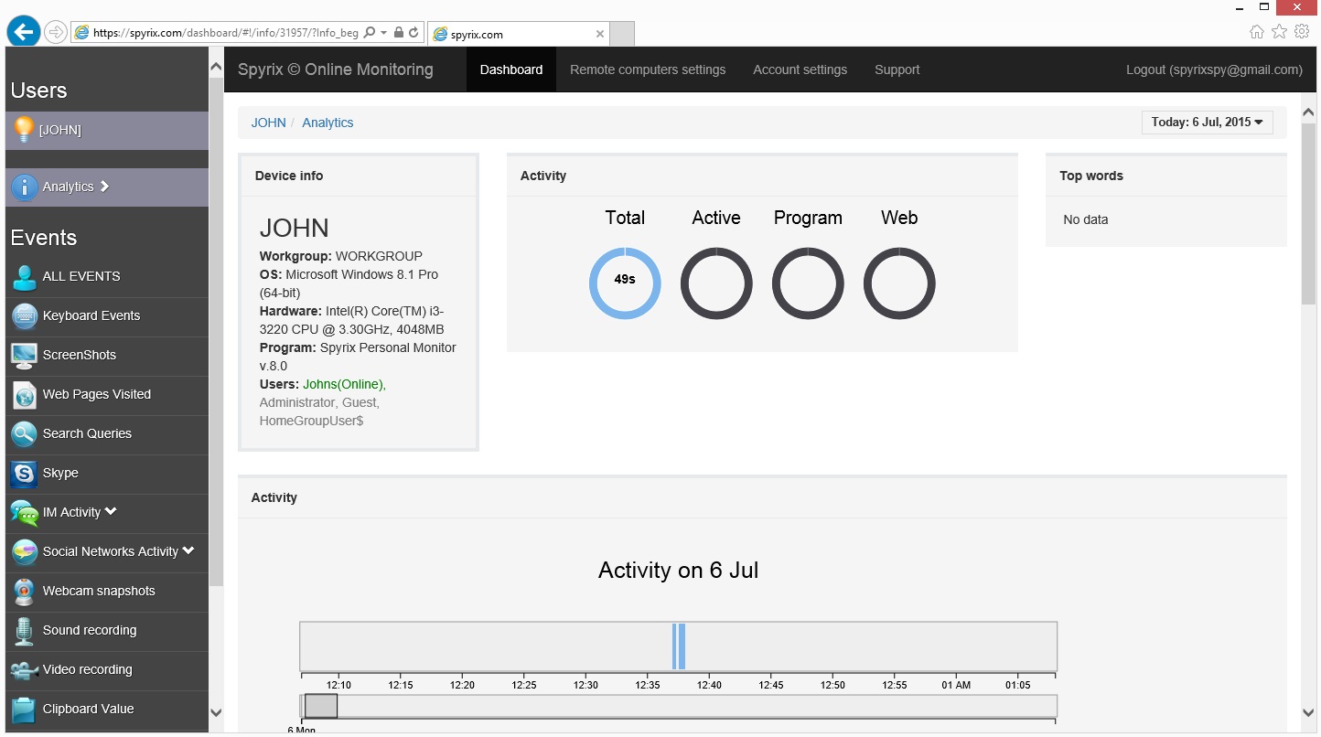Click the sidebar scrollbar down arrow

[216, 712]
